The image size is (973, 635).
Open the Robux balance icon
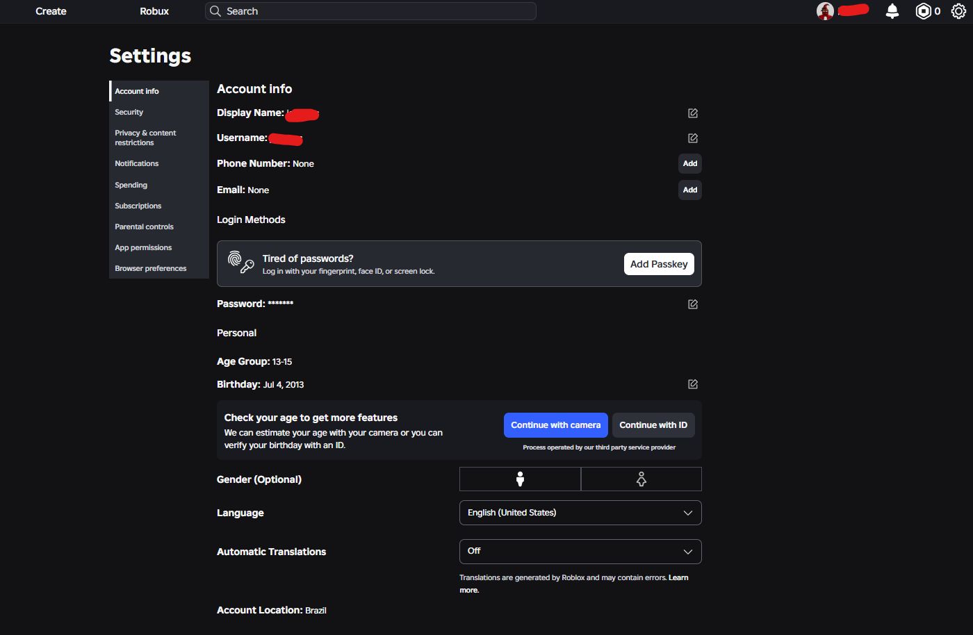pos(923,11)
